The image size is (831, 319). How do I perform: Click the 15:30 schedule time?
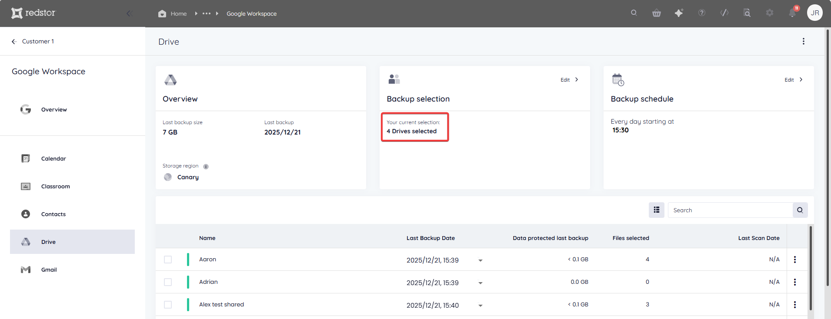(x=621, y=130)
